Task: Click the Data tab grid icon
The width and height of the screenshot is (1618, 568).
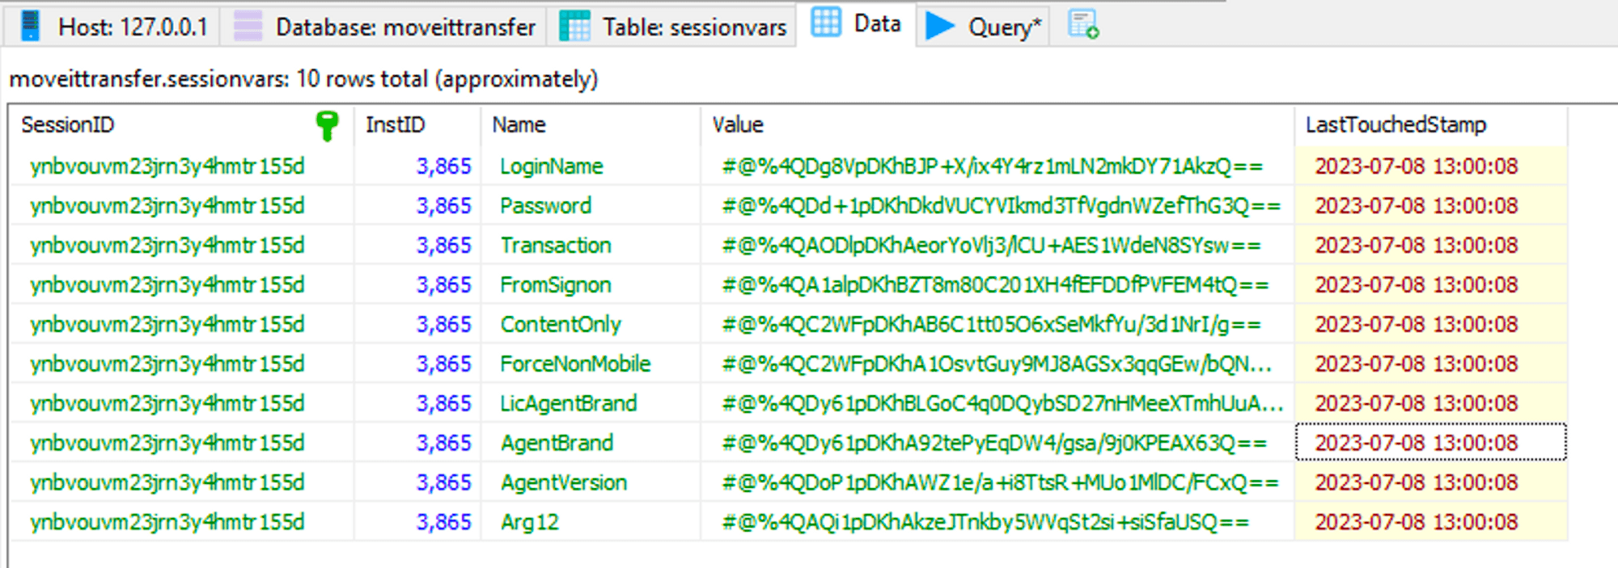Action: coord(826,23)
